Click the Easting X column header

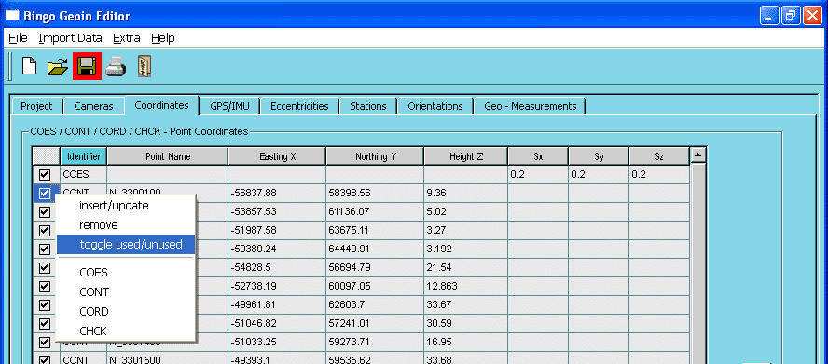tap(277, 156)
